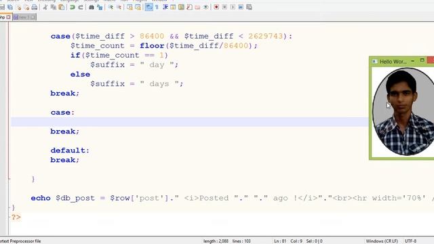434x244 pixels.
Task: Click the highlighted empty line under case:
Action: (x=190, y=122)
